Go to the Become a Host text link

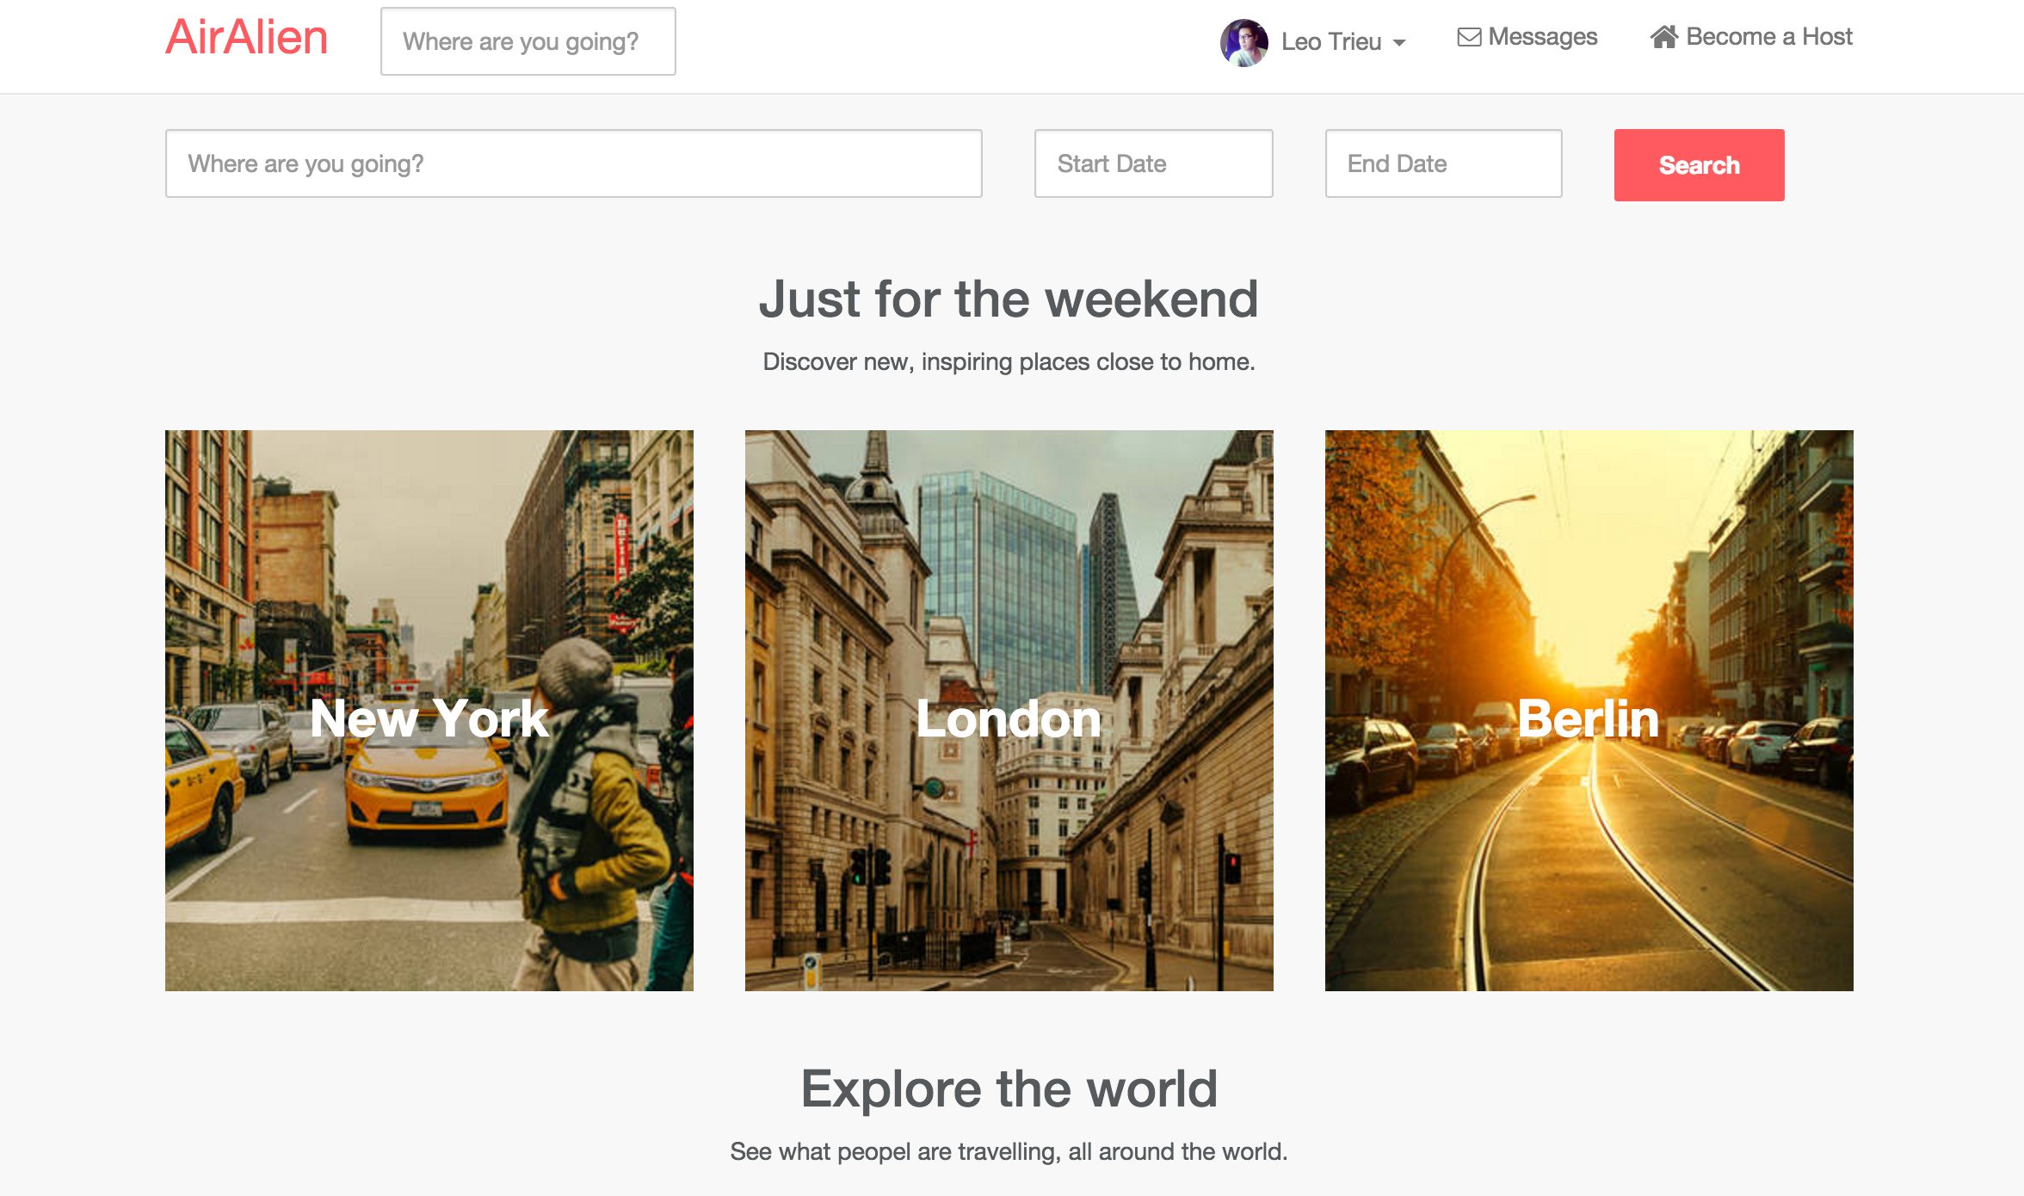[1768, 37]
